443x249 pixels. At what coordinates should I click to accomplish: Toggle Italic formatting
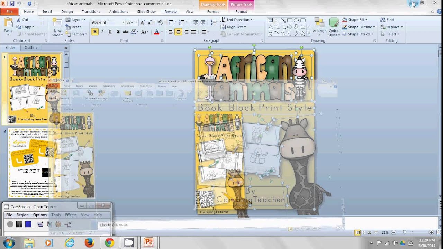tap(102, 32)
